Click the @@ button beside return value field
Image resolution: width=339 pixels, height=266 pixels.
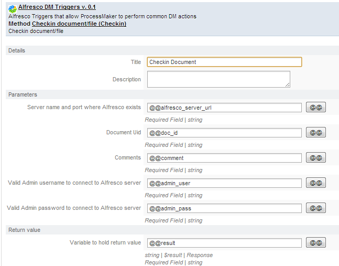point(315,242)
